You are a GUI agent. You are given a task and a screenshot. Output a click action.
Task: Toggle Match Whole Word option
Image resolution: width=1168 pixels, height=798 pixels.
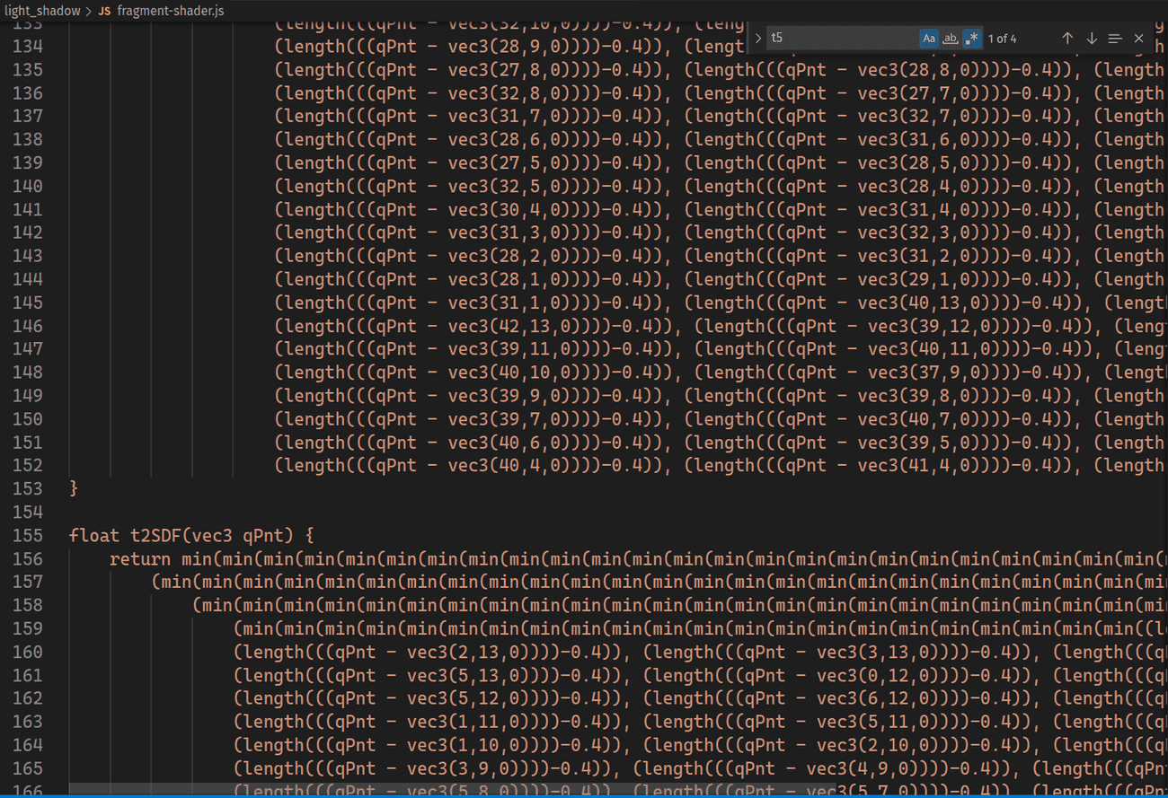tap(950, 39)
